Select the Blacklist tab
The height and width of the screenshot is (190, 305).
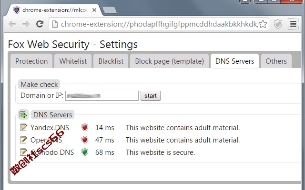[x=111, y=61]
